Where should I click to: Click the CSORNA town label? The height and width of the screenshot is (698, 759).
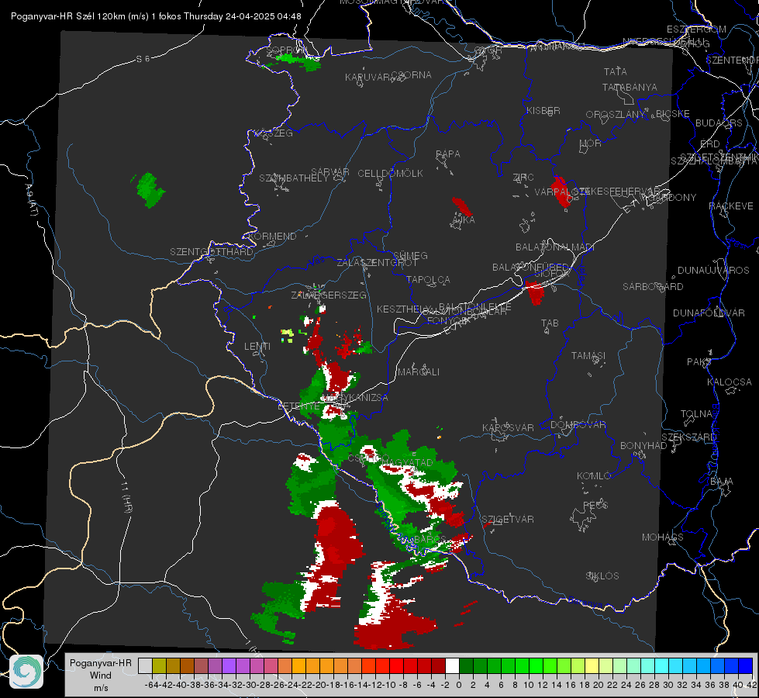tap(412, 75)
